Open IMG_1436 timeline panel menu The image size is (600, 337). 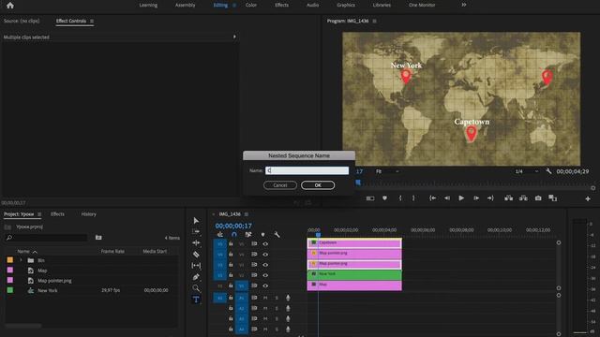tap(246, 214)
